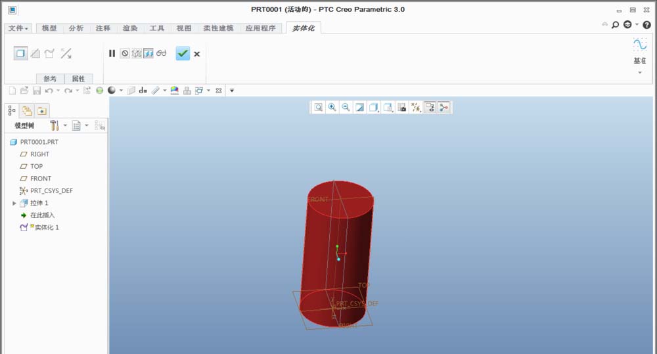This screenshot has width=657, height=354.
Task: Toggle the unattached preview mode icon
Action: click(x=137, y=53)
